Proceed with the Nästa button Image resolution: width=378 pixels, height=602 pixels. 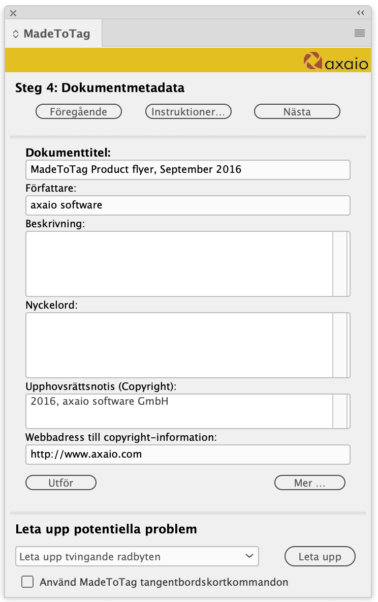coord(297,112)
